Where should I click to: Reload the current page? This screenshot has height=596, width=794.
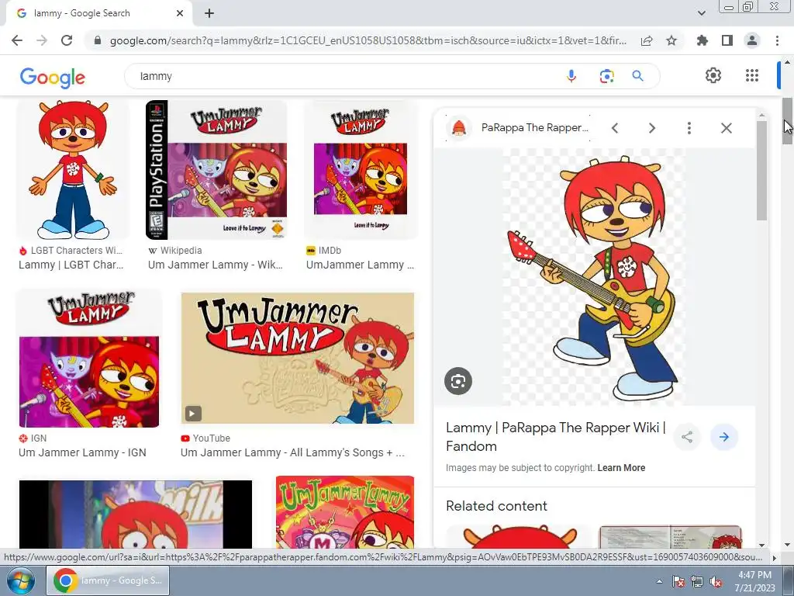pos(67,40)
